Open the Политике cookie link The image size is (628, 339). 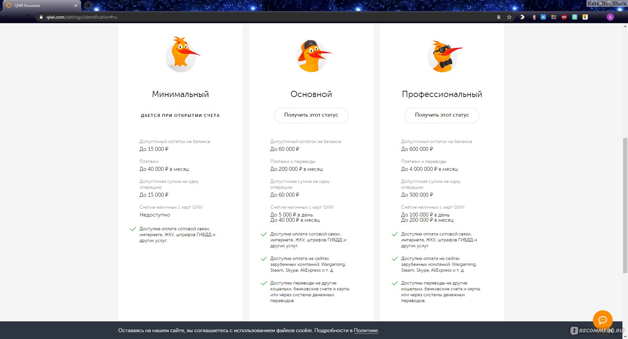(x=366, y=331)
